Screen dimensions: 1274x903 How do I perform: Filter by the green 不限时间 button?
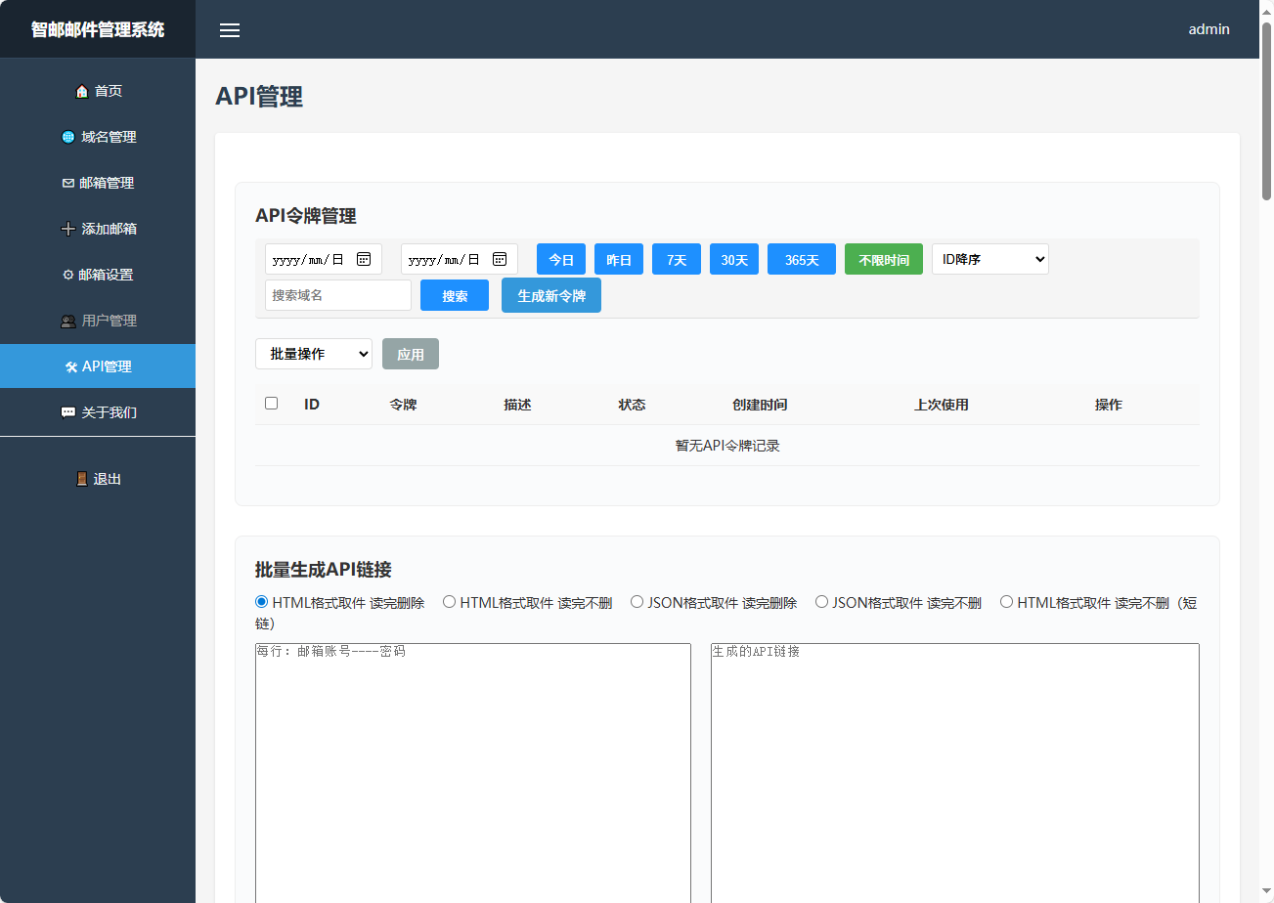pos(883,260)
